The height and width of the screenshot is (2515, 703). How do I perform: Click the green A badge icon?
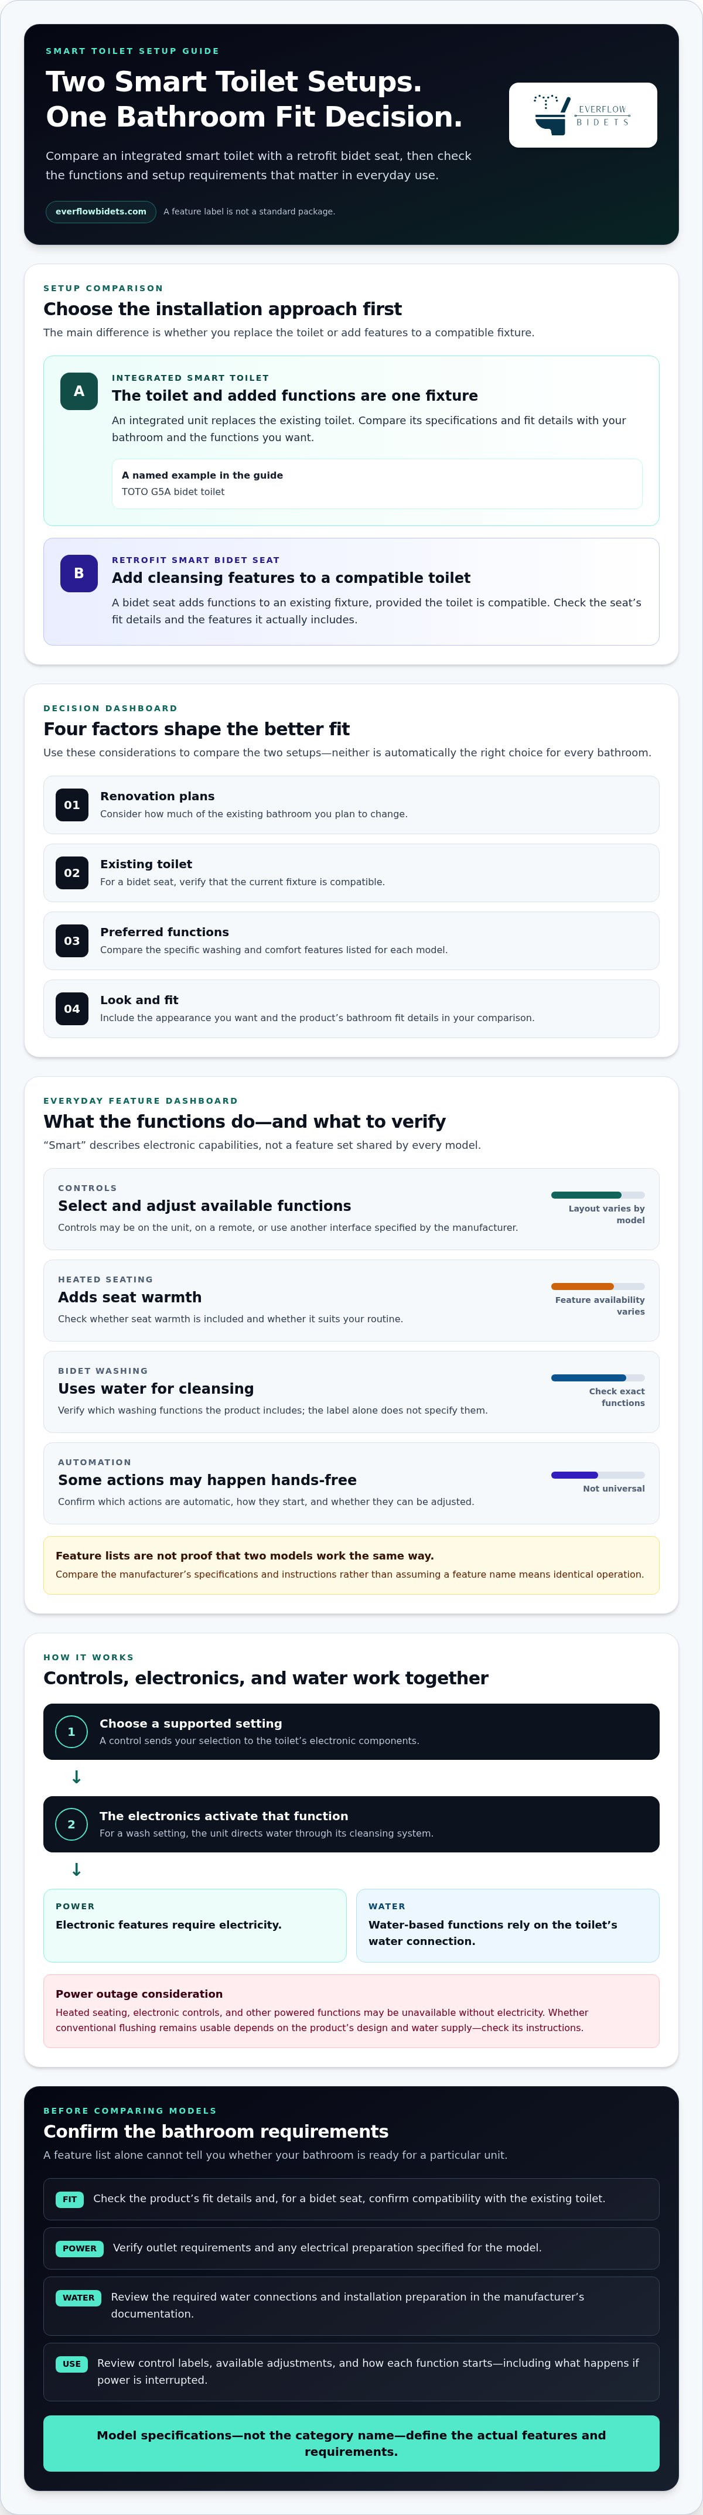(x=79, y=391)
